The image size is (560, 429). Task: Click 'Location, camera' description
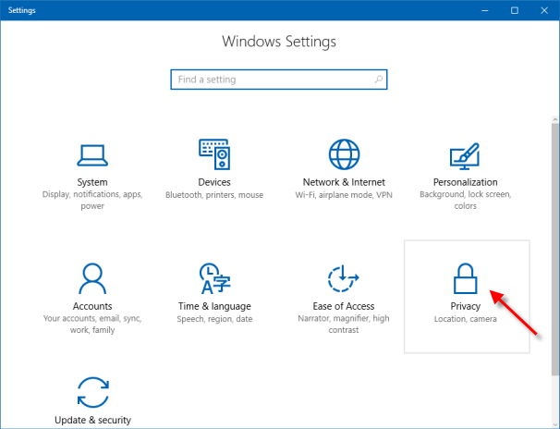[466, 319]
